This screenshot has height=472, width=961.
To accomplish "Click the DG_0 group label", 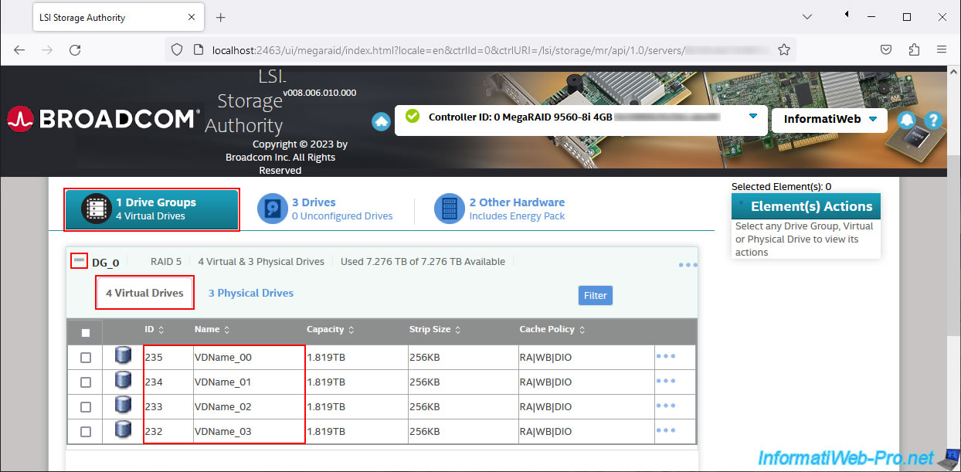I will click(x=106, y=263).
